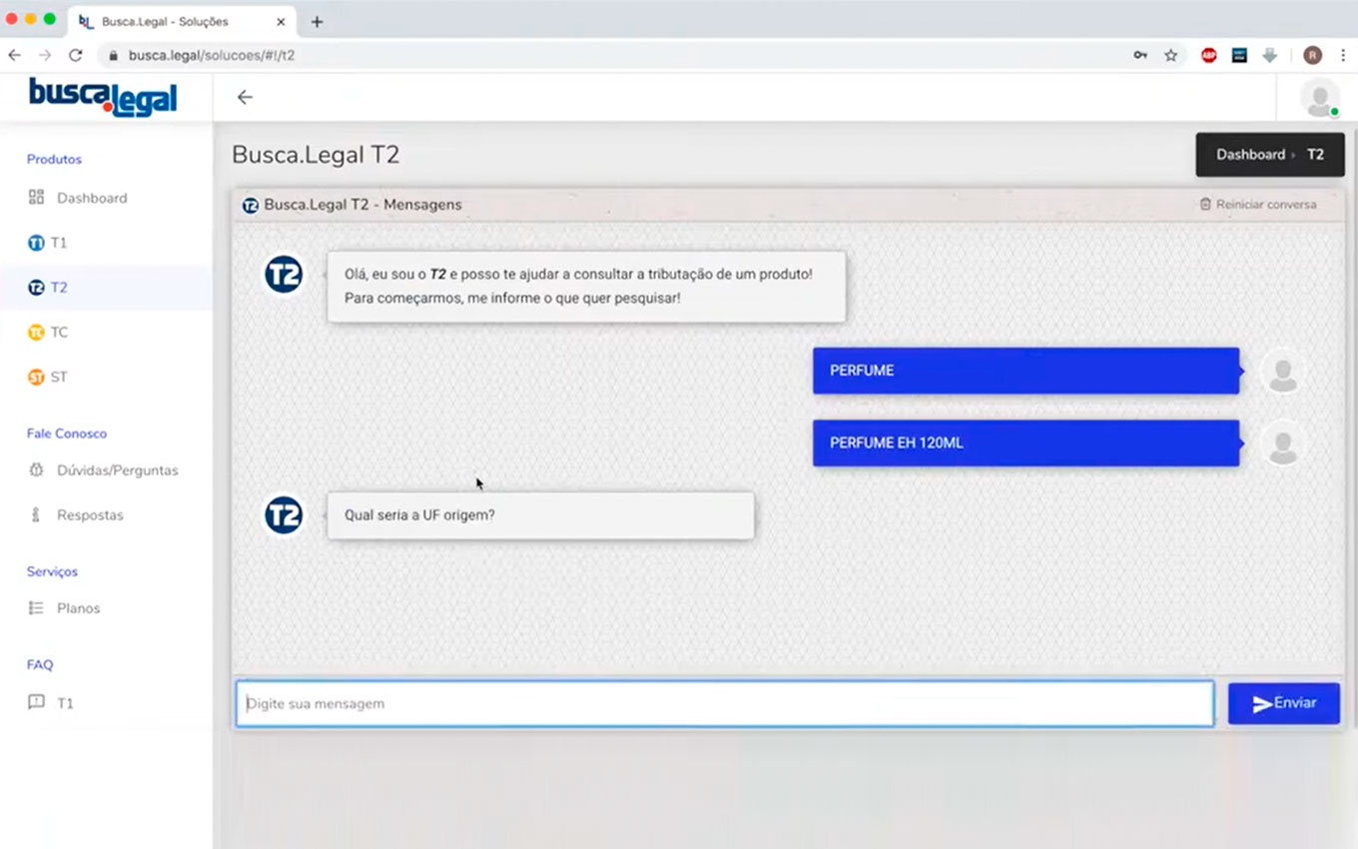Focus the 'Digite sua mensagem' input field

tap(724, 704)
